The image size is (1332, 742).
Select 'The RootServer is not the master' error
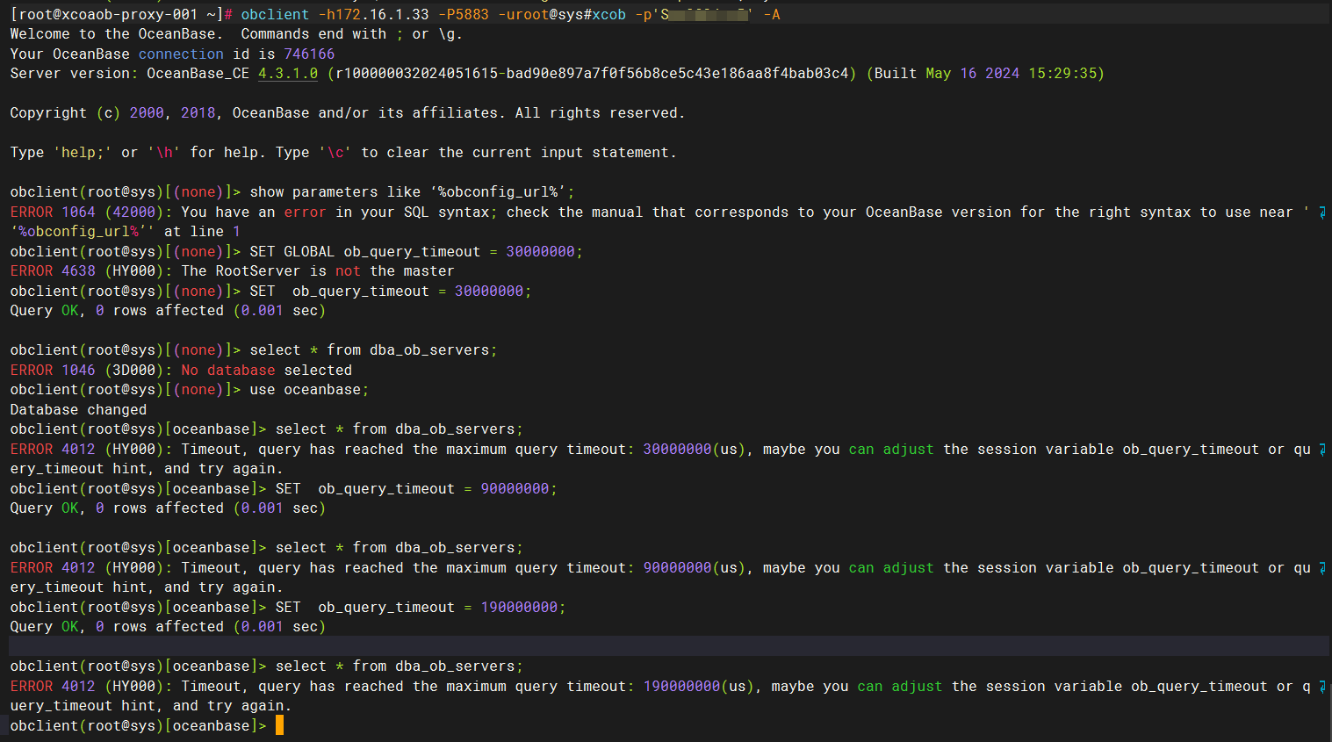pyautogui.click(x=318, y=270)
